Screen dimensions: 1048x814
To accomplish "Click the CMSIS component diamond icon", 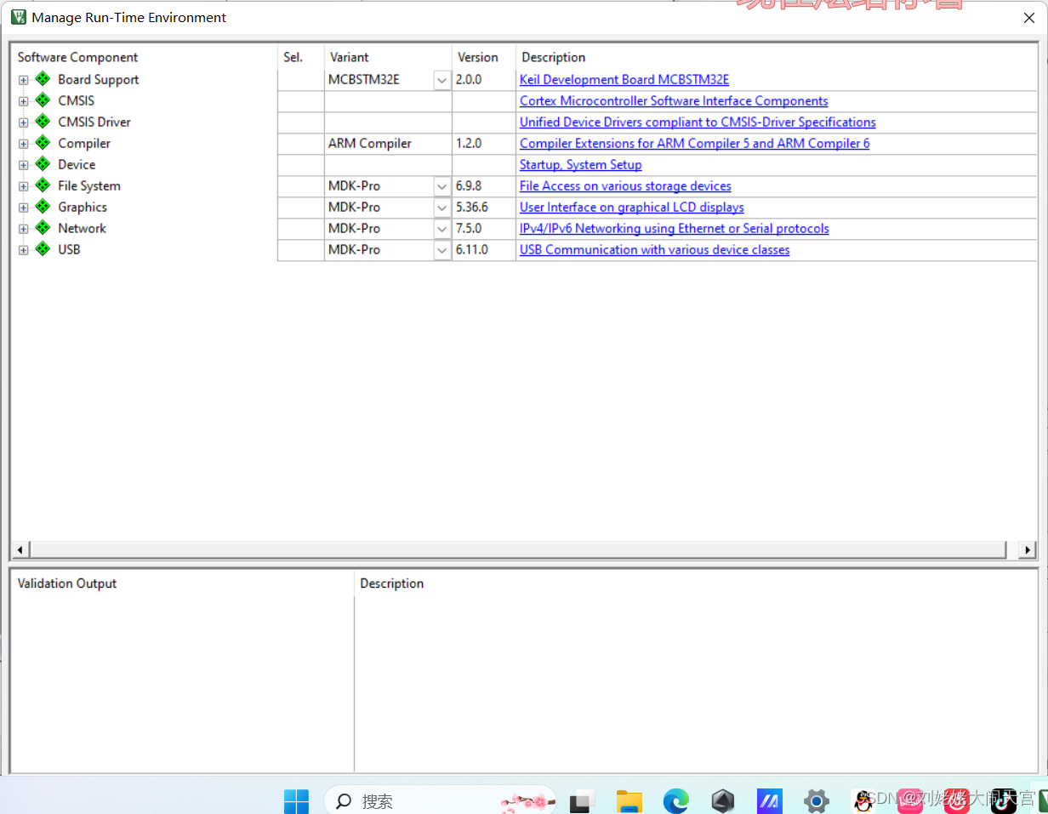I will pyautogui.click(x=43, y=100).
